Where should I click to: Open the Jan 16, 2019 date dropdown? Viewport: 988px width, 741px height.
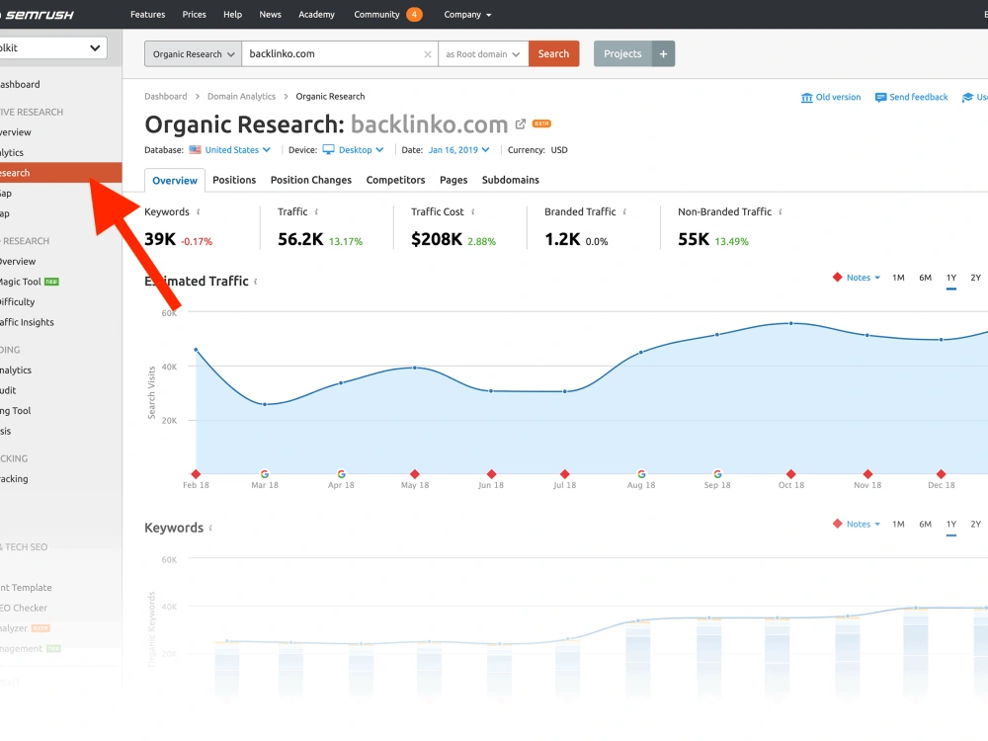(458, 150)
